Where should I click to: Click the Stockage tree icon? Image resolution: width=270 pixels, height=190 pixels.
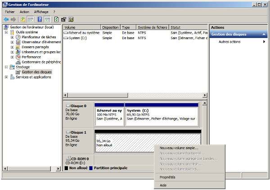12,67
